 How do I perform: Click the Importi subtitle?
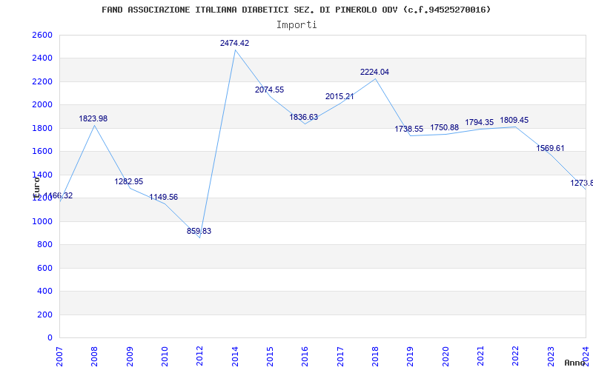click(296, 25)
